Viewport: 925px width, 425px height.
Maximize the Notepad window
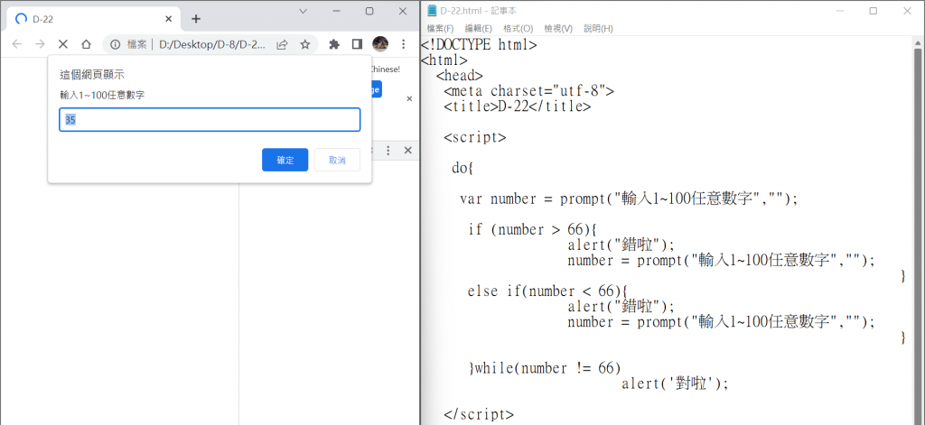click(874, 11)
